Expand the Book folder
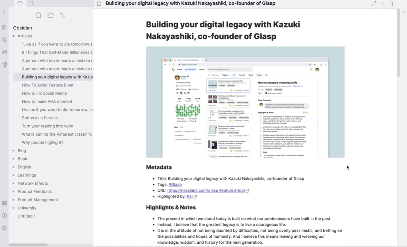Viewport: 407px width, 247px height. [14, 159]
